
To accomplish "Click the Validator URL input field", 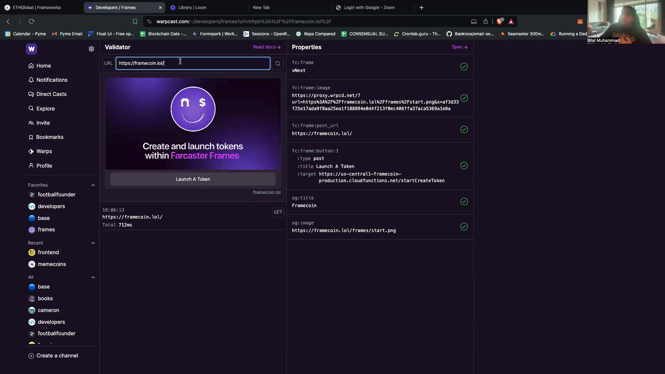I will tap(193, 63).
